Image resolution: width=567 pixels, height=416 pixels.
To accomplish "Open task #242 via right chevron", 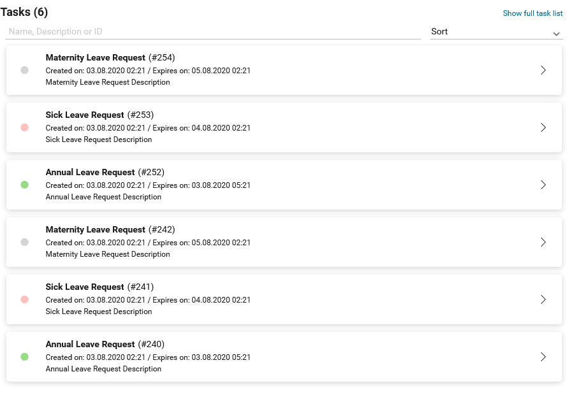I will tap(543, 242).
